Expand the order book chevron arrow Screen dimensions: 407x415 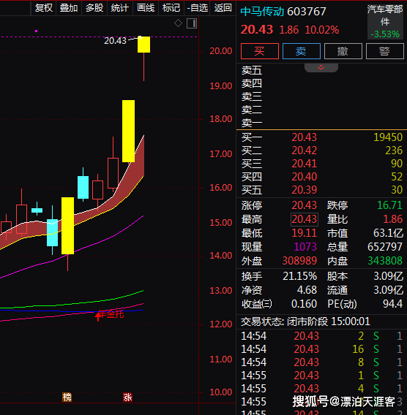pos(321,67)
